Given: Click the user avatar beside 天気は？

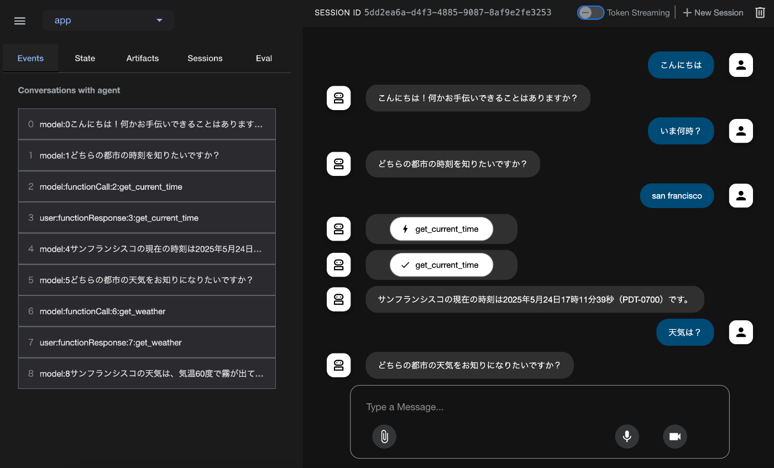Looking at the screenshot, I should click(x=741, y=332).
